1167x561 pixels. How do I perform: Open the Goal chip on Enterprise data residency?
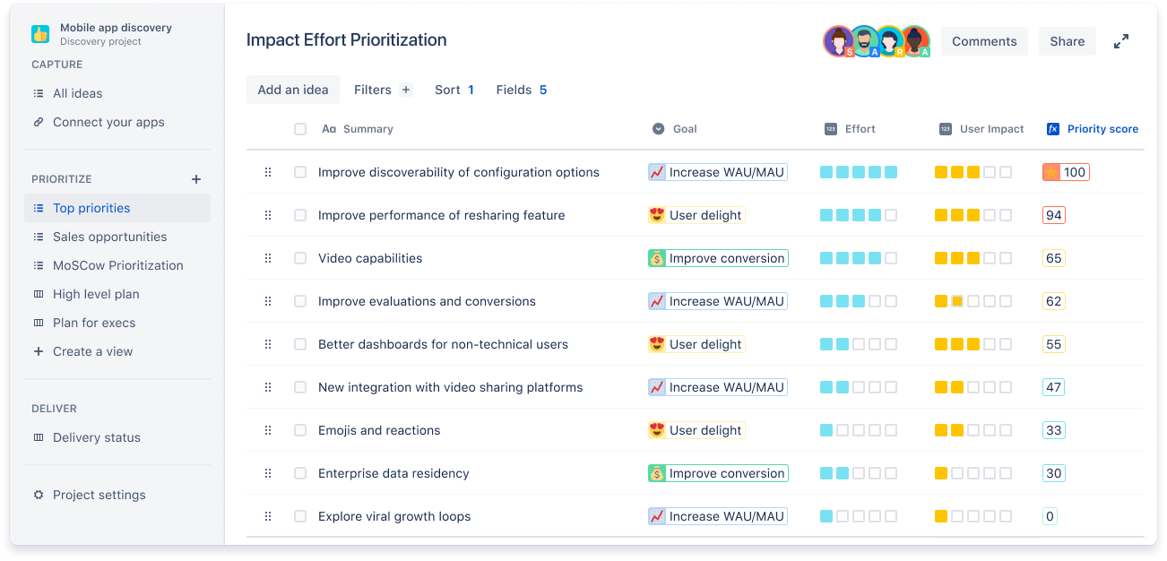(717, 472)
